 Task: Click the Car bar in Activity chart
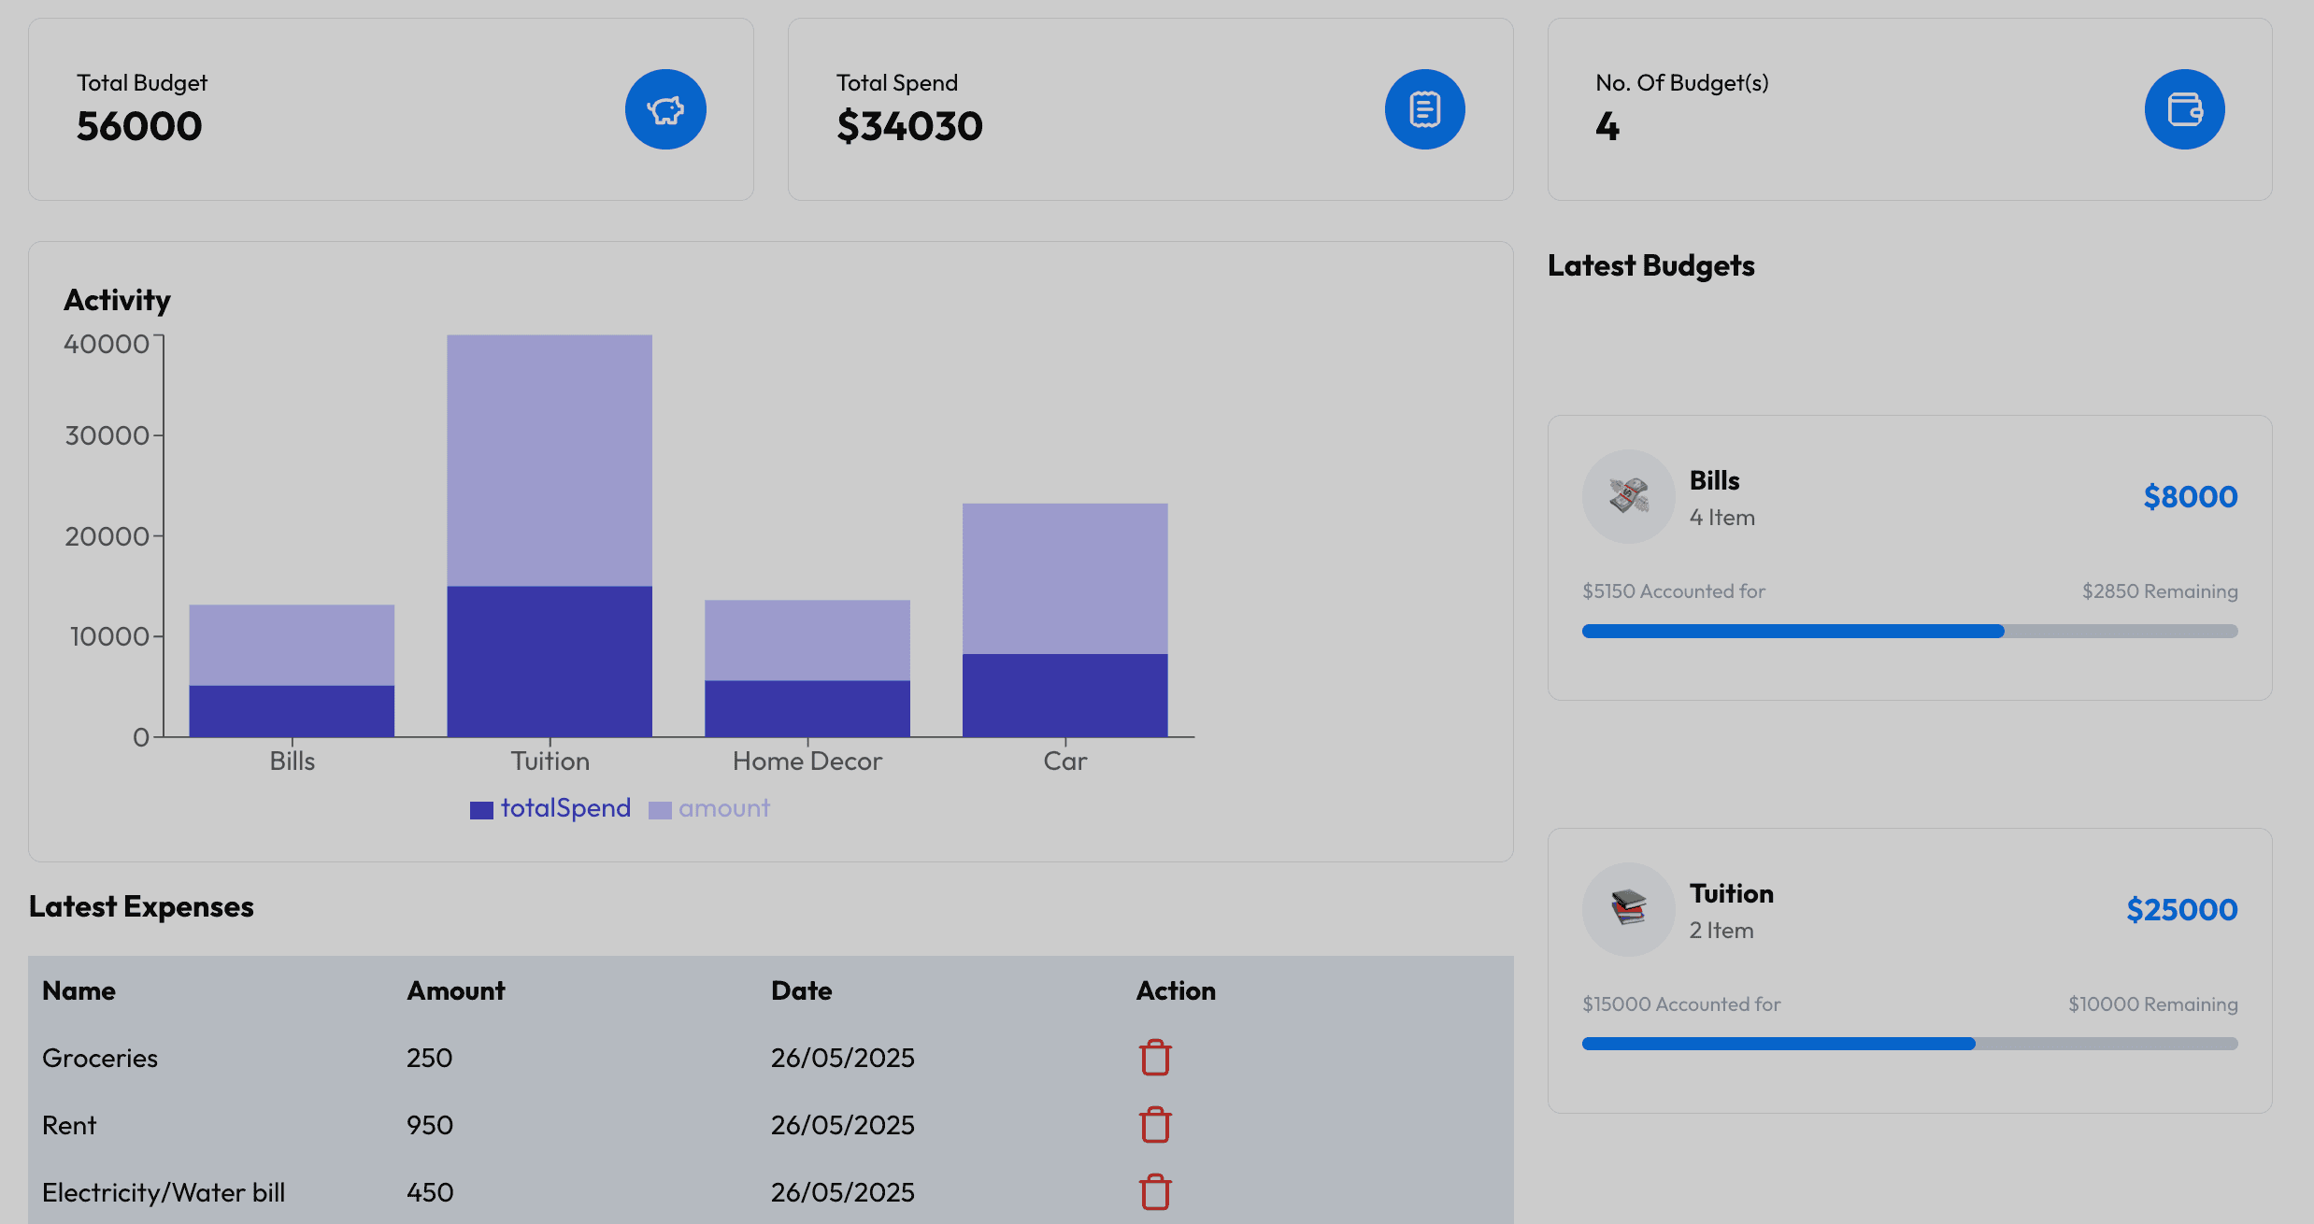1064,620
